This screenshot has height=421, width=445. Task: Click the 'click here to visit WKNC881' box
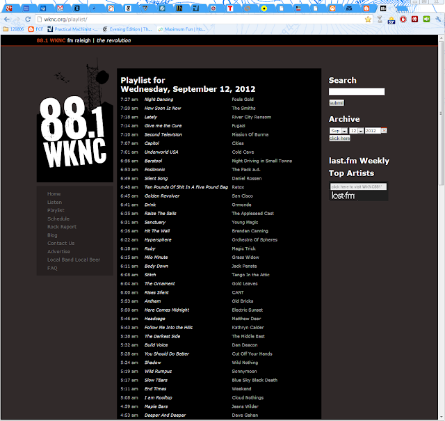[x=358, y=186]
